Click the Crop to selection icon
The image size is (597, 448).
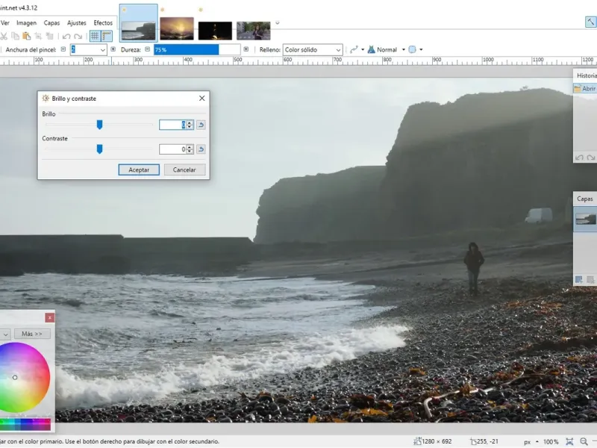coord(38,36)
